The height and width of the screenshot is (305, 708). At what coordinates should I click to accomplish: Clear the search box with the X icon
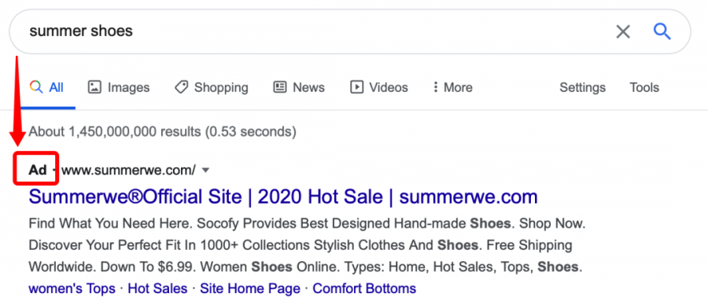pyautogui.click(x=623, y=31)
